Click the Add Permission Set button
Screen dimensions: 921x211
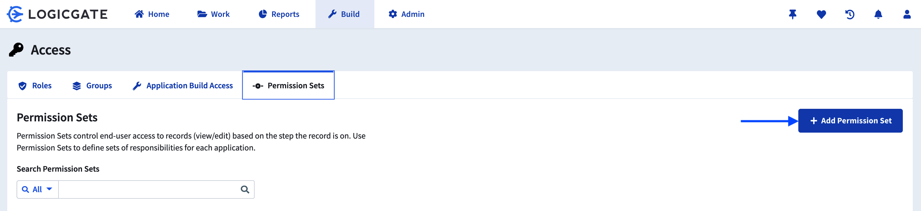[x=850, y=121]
